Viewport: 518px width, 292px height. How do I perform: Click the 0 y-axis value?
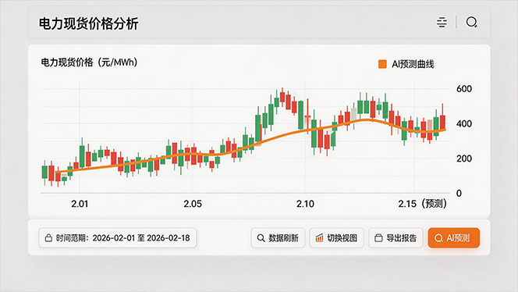tap(459, 193)
